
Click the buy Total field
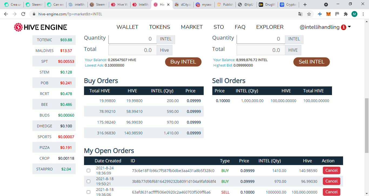(133, 50)
